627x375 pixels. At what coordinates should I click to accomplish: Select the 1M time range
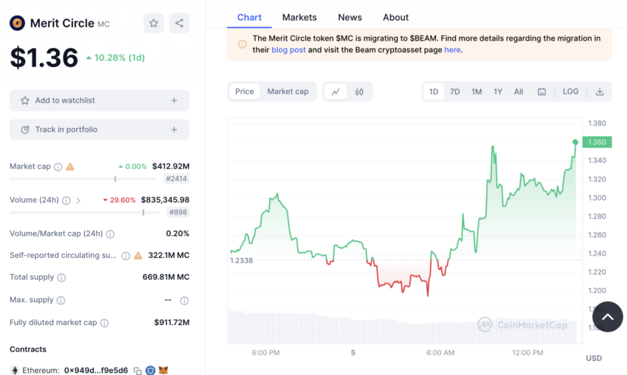click(x=477, y=92)
